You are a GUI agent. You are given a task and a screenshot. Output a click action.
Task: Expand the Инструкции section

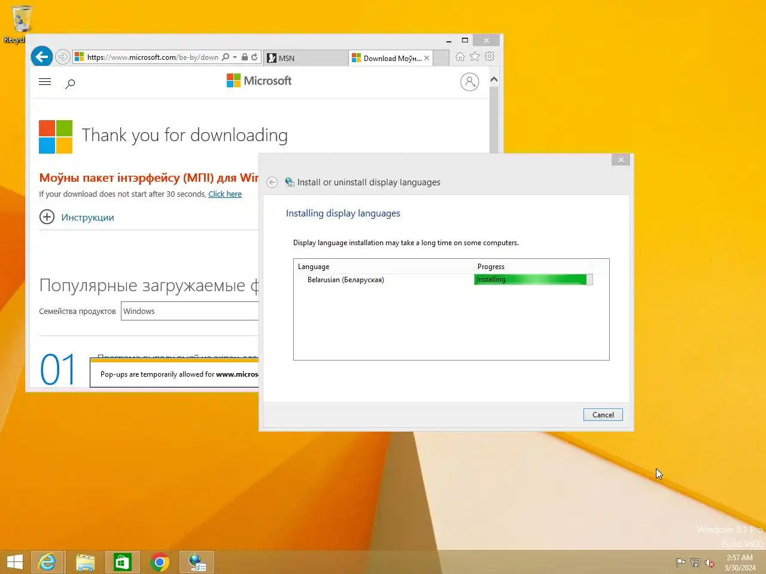point(77,217)
